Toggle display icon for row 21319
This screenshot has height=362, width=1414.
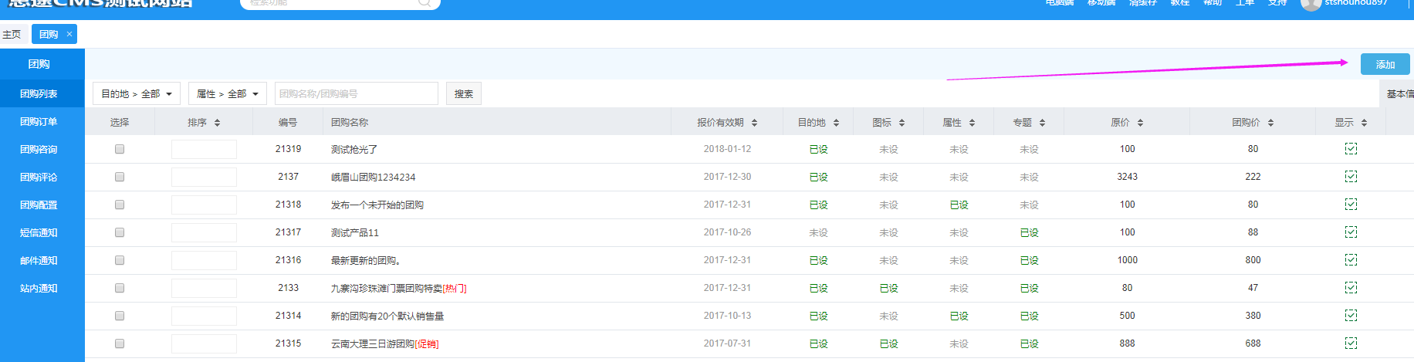[1351, 149]
